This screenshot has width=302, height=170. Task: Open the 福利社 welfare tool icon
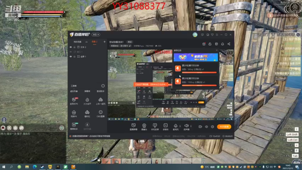tap(87, 114)
